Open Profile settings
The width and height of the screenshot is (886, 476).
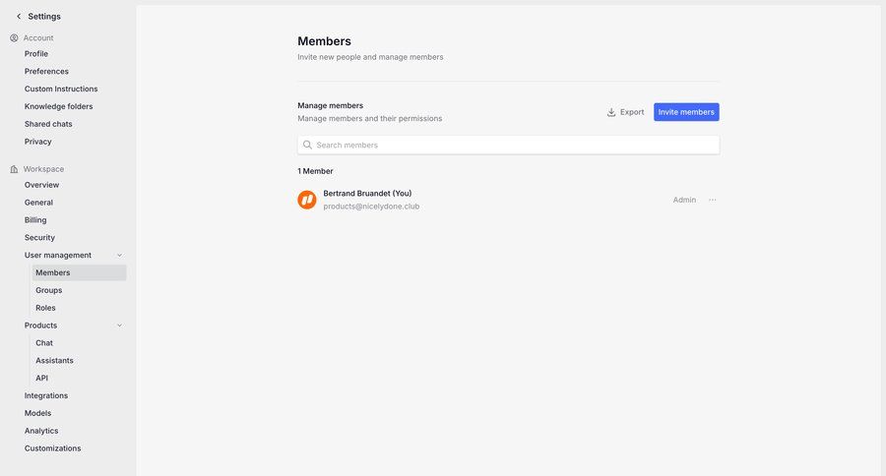[x=36, y=54]
